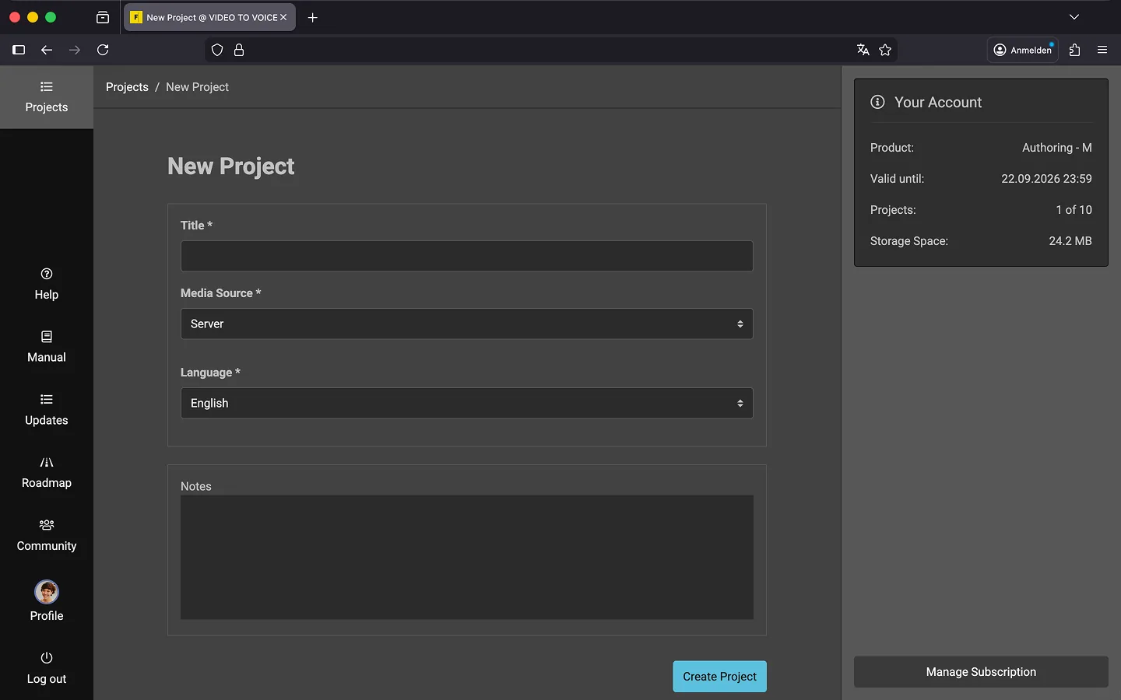The image size is (1121, 700).
Task: Click the Manage Subscription button
Action: tap(981, 672)
